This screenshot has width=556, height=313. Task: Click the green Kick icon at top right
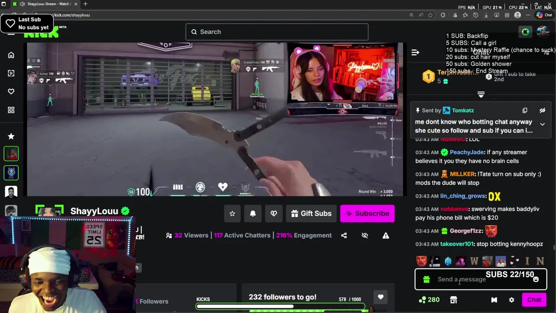pyautogui.click(x=525, y=32)
